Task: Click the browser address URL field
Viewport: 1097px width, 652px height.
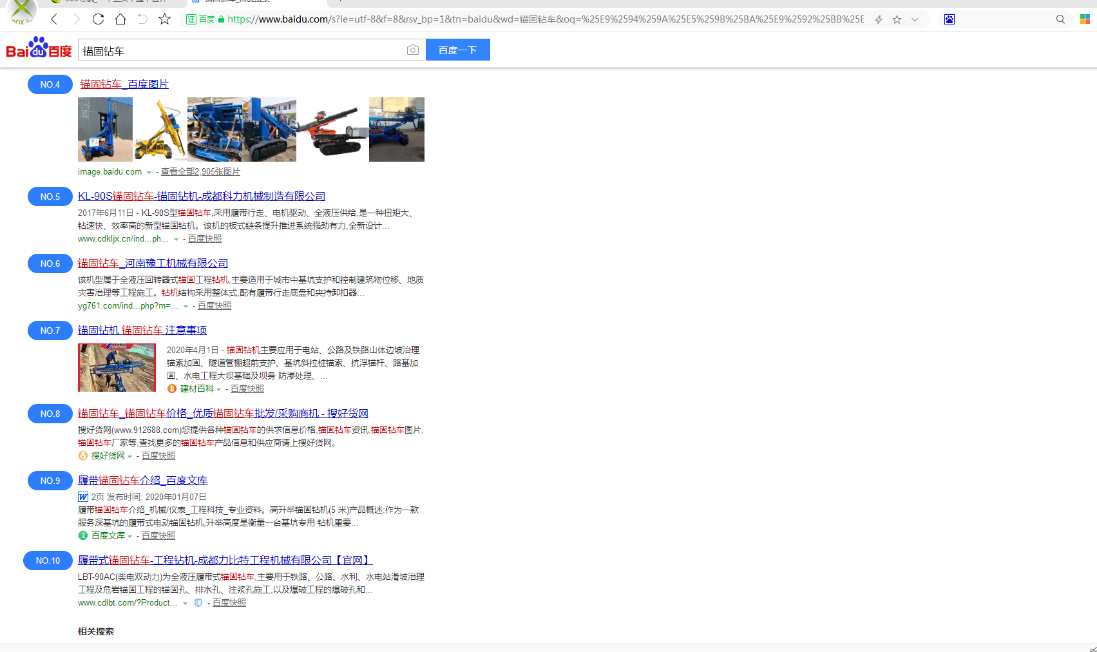Action: pyautogui.click(x=546, y=19)
